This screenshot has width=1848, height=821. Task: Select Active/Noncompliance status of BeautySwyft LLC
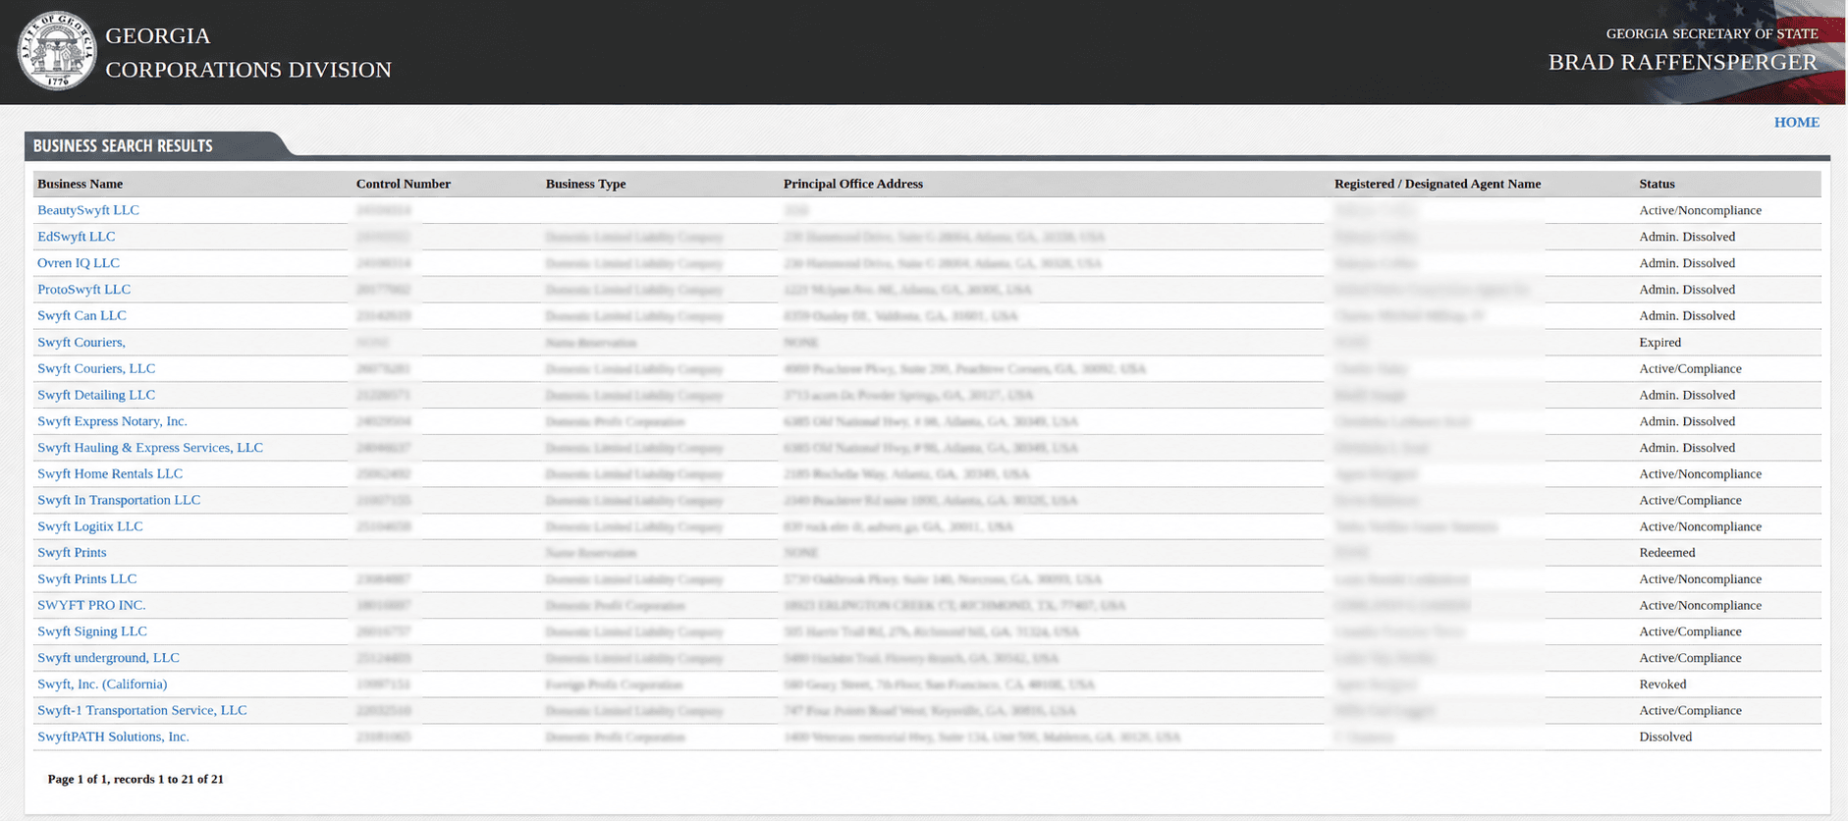pos(1700,210)
